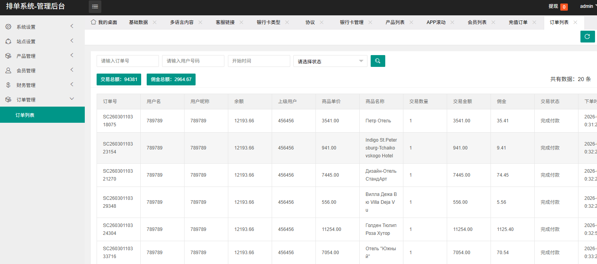This screenshot has height=264, width=597.
Task: Click the 站点设置 sidebar icon
Action: click(x=8, y=41)
